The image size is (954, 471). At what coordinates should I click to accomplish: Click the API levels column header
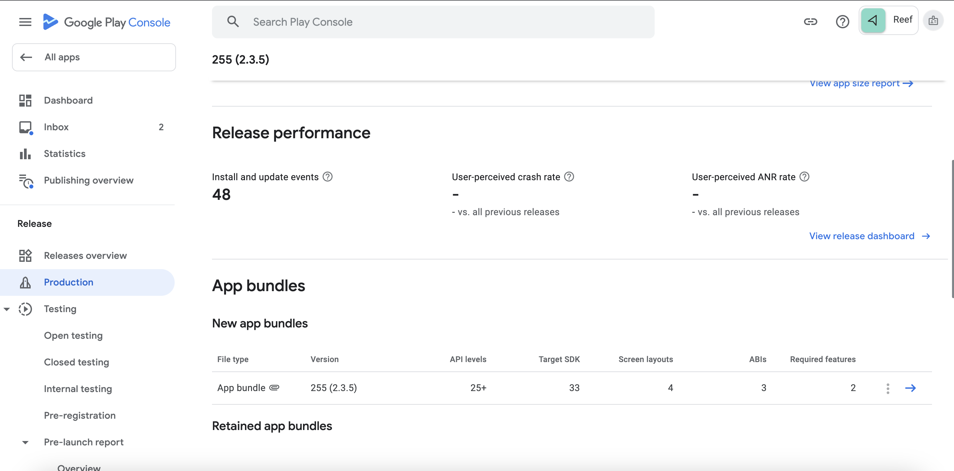(x=468, y=359)
